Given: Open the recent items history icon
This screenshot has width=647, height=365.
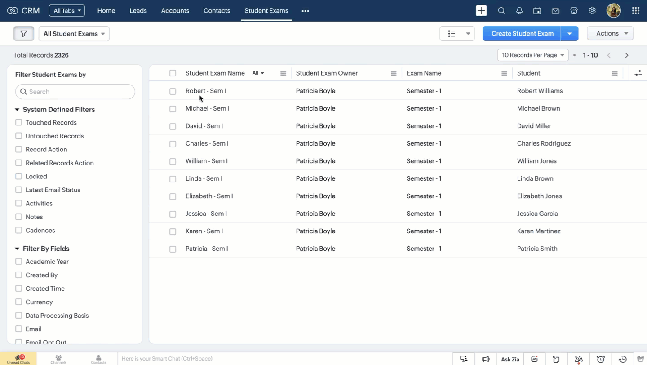Looking at the screenshot, I should pyautogui.click(x=623, y=359).
